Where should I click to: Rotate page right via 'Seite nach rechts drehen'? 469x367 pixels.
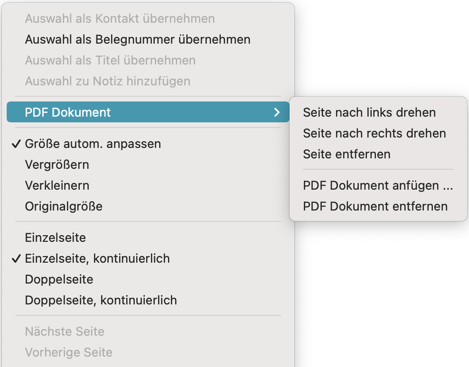[x=375, y=133]
